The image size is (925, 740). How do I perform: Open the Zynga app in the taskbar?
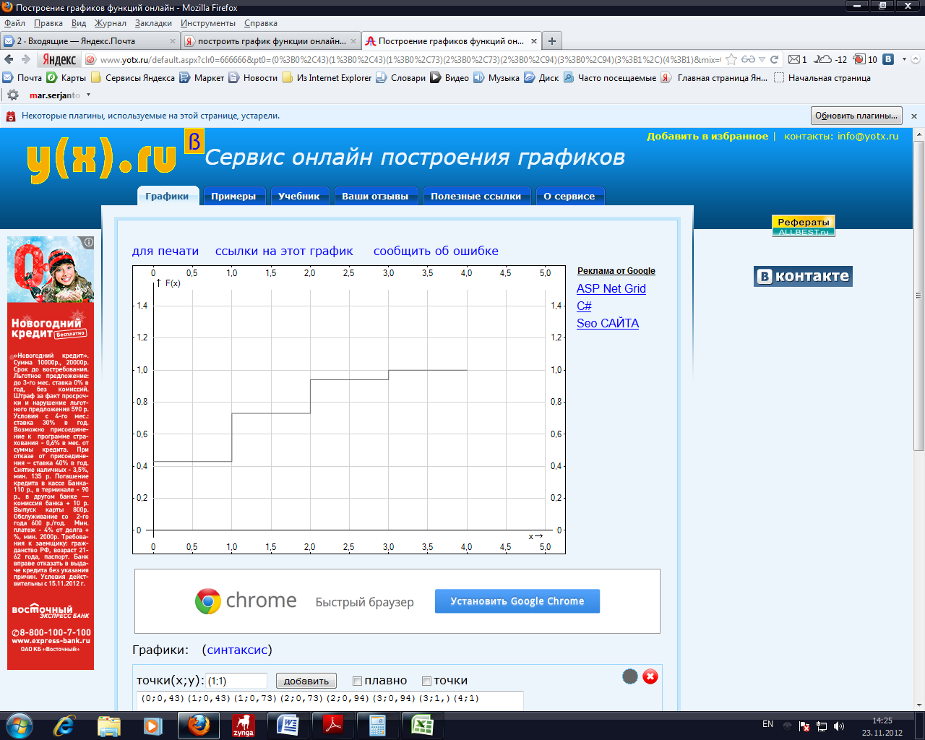click(x=243, y=725)
